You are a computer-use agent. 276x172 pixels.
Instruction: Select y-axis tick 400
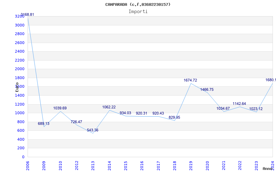21,139
